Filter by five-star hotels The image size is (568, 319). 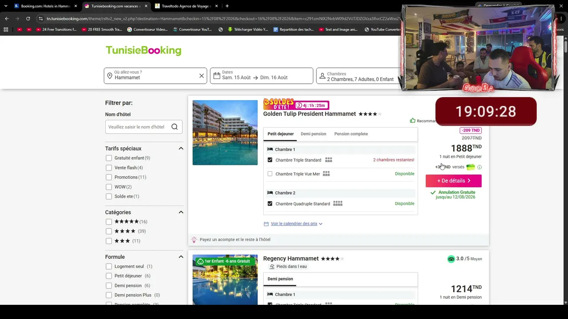[109, 222]
